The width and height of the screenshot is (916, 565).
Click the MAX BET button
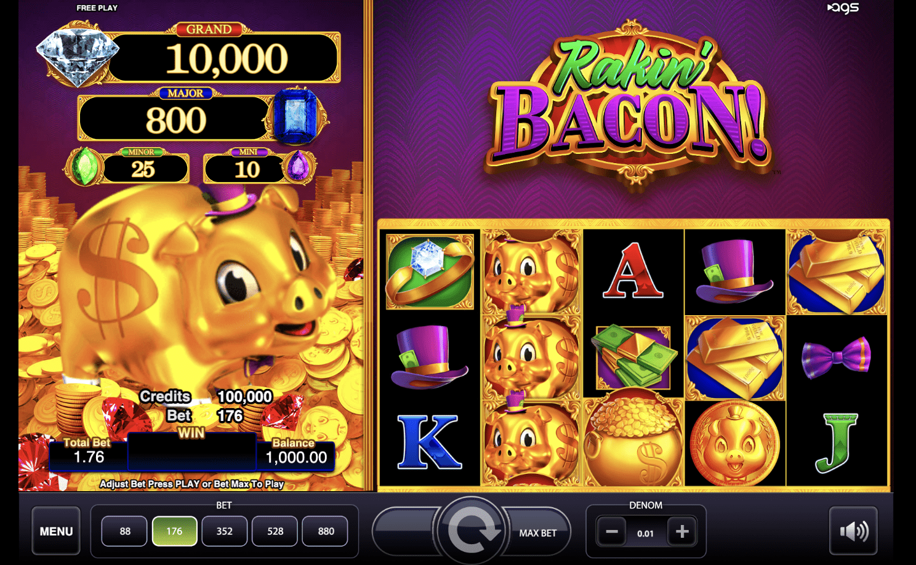(538, 533)
